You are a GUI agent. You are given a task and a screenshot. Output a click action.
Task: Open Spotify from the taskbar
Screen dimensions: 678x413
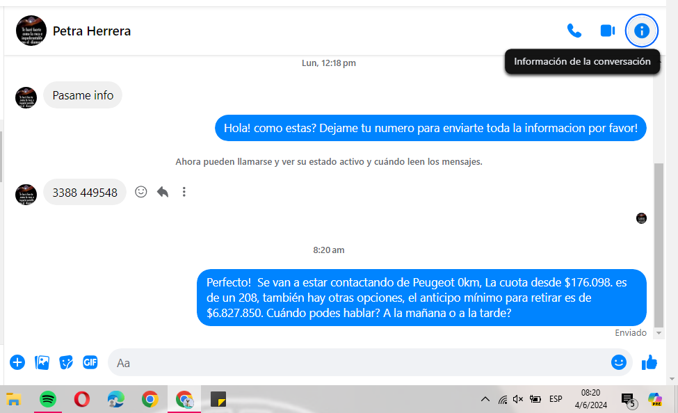click(47, 399)
